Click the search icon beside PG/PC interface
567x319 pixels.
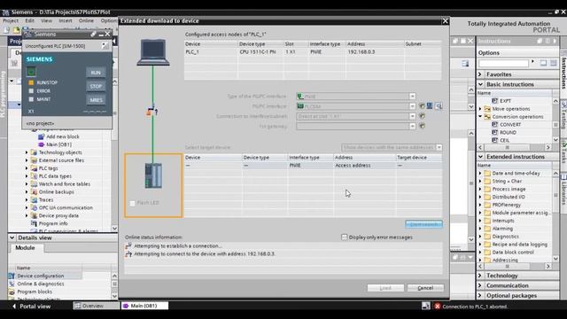point(439,106)
